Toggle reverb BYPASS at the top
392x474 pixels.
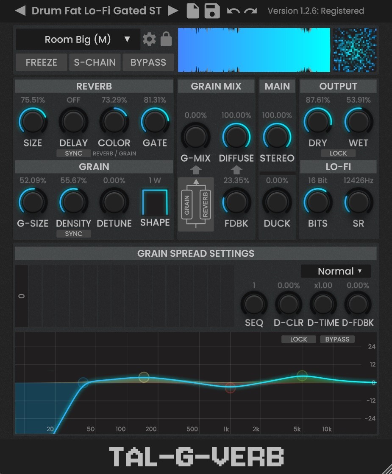click(148, 62)
